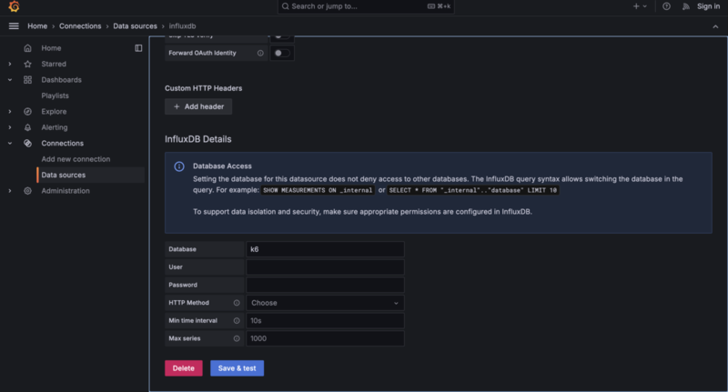Click the Min time interval input field

tap(325, 320)
